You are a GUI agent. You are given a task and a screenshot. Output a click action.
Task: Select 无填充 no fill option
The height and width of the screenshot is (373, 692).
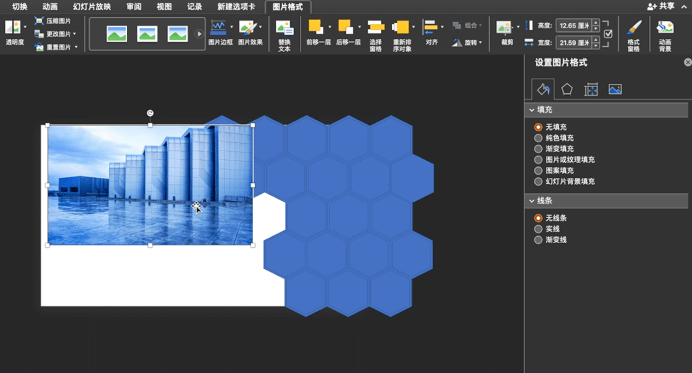tap(550, 127)
